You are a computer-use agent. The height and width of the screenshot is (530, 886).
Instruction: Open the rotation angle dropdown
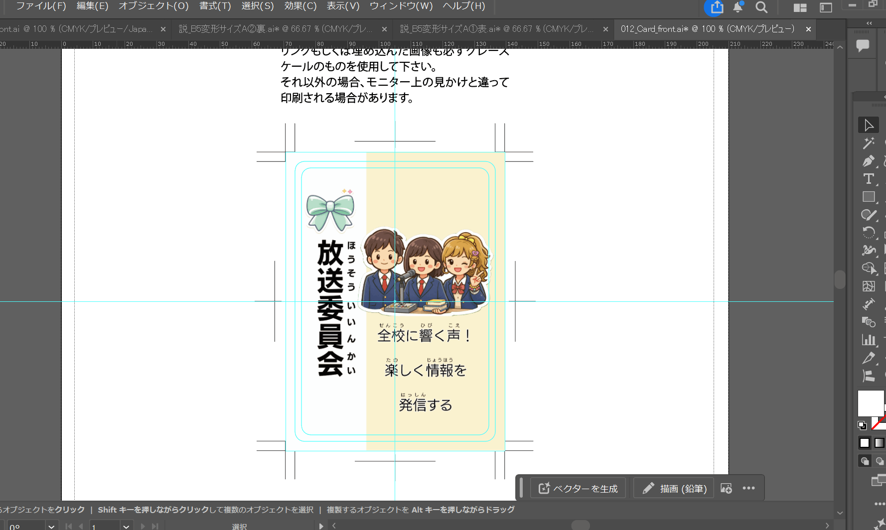tap(51, 526)
